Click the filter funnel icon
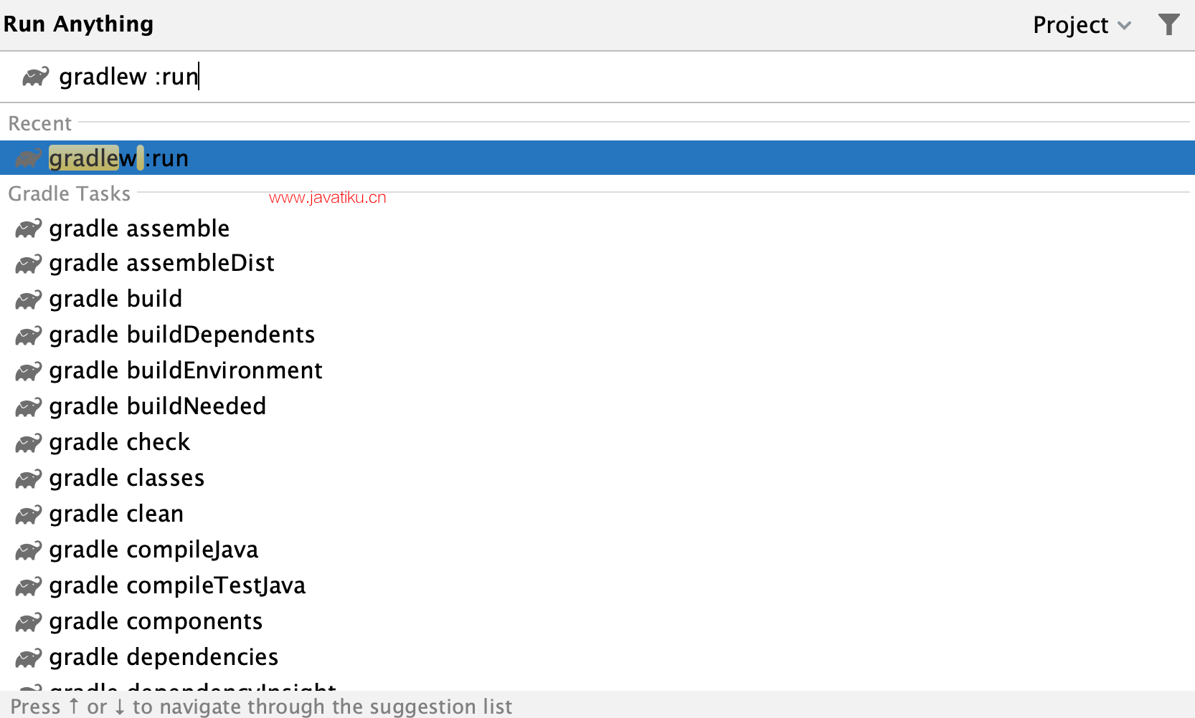The width and height of the screenshot is (1195, 718). pos(1168,24)
